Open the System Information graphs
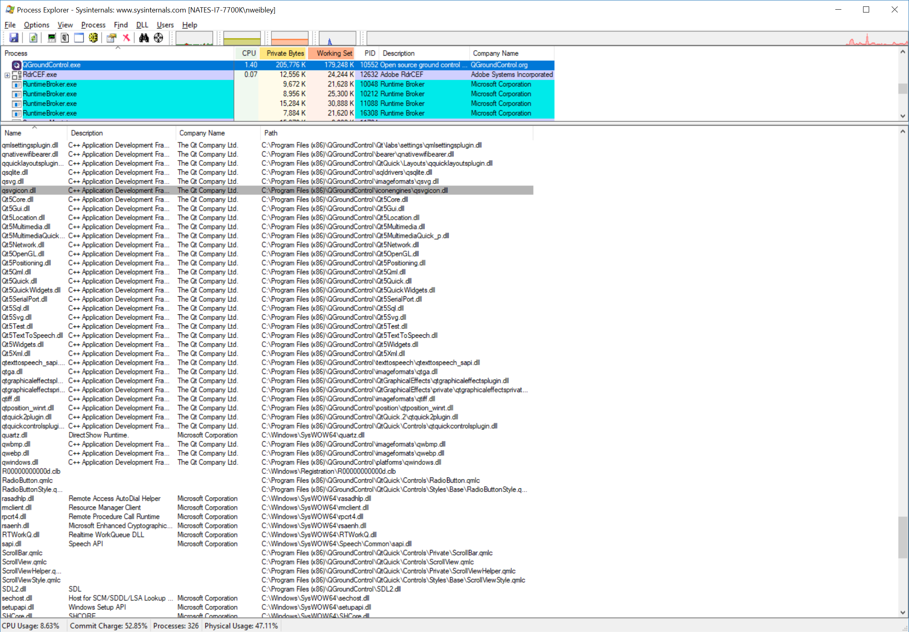Image resolution: width=909 pixels, height=632 pixels. [x=52, y=37]
